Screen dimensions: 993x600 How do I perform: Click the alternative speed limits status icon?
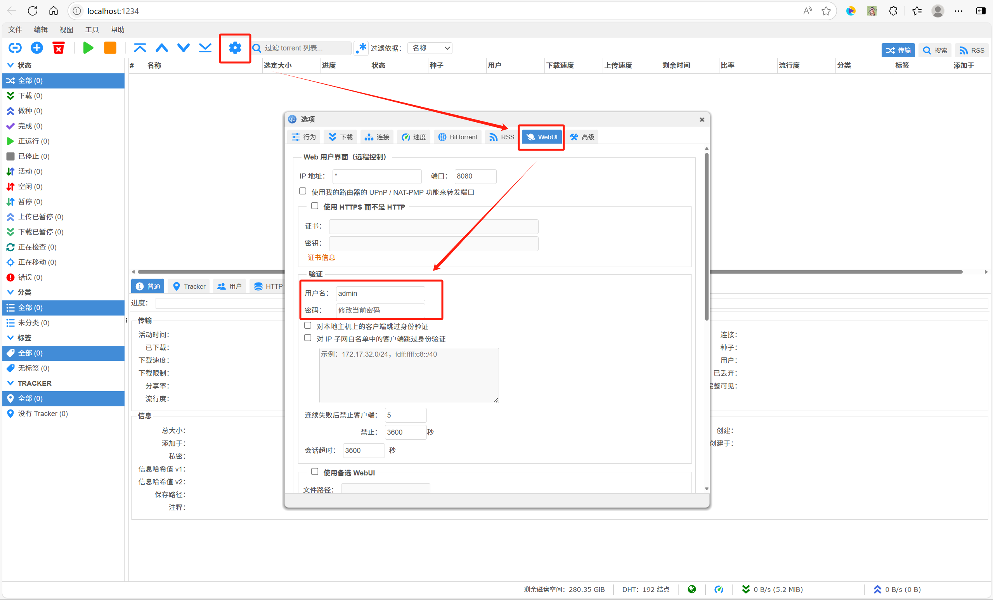719,589
